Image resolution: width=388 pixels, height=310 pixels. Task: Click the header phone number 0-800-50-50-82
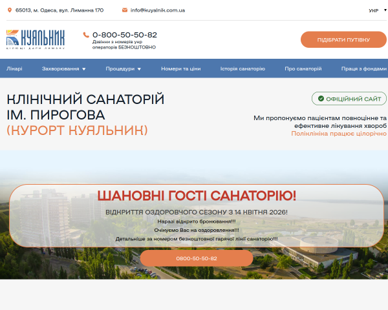pyautogui.click(x=125, y=35)
